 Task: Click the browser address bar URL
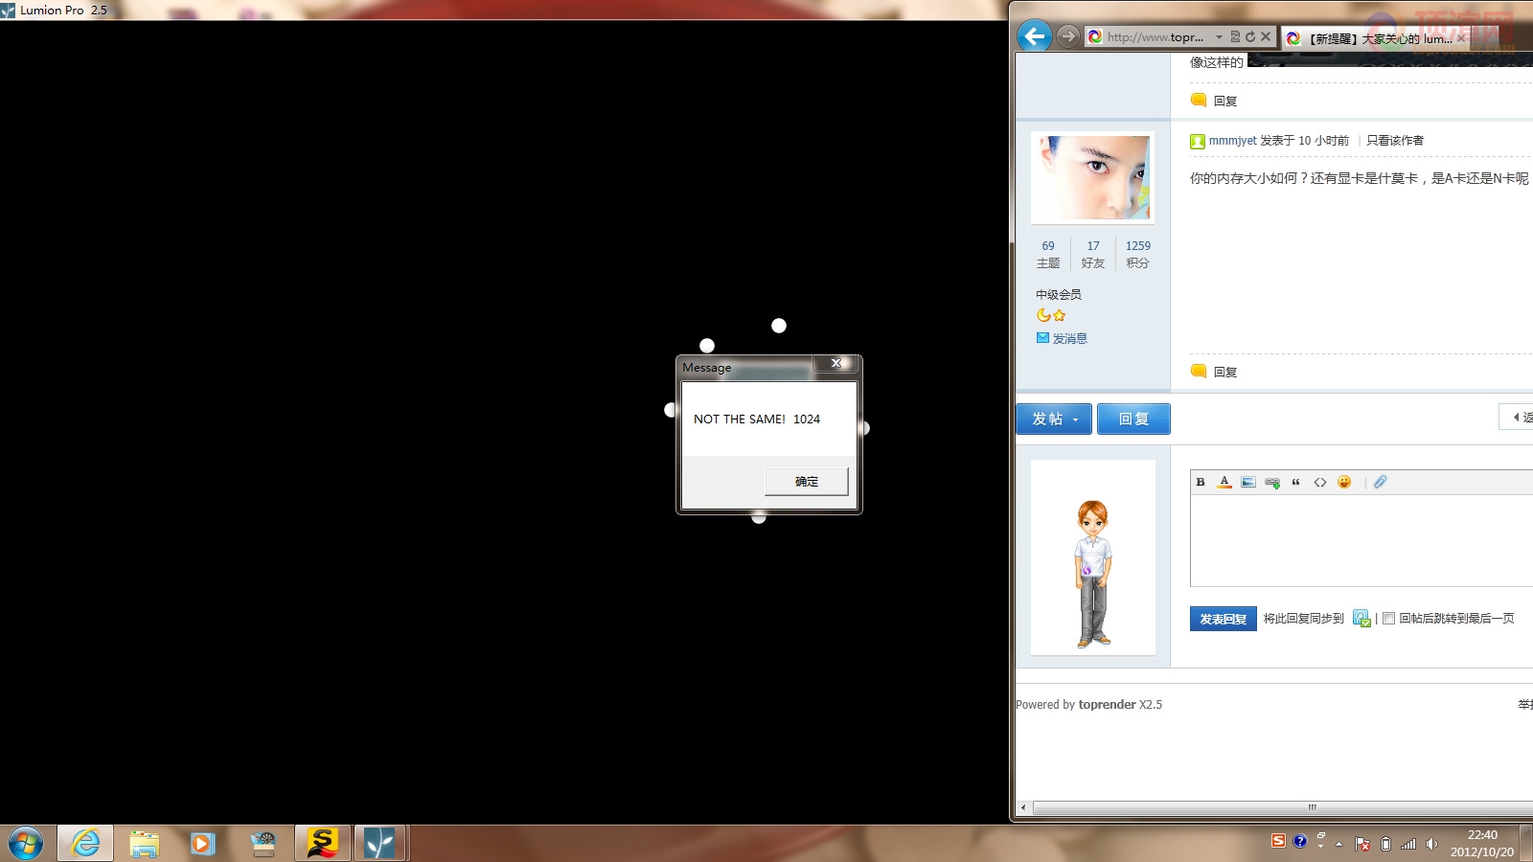click(1155, 37)
